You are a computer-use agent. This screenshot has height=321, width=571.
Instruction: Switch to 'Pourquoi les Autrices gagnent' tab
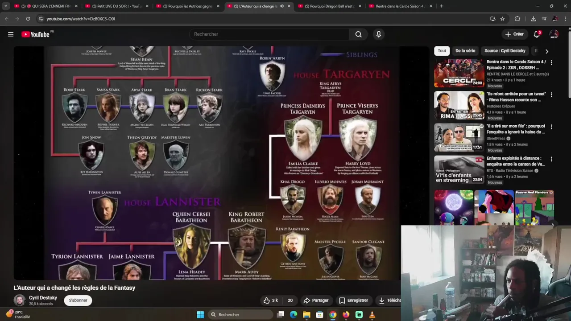tap(187, 6)
